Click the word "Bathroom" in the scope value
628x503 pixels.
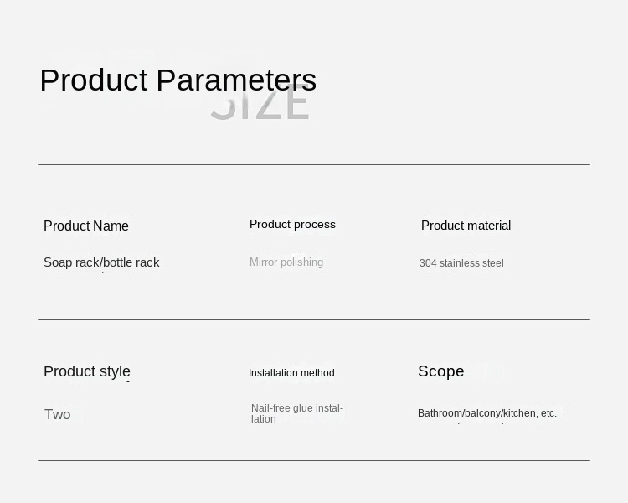(x=440, y=413)
